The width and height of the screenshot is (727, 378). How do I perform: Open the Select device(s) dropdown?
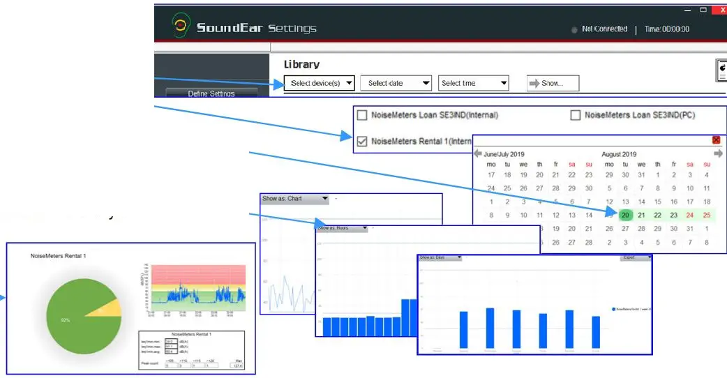coord(319,84)
